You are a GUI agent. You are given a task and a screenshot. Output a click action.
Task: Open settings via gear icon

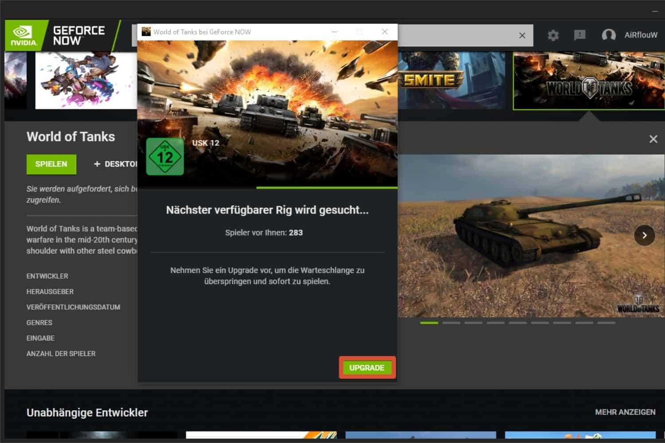553,35
